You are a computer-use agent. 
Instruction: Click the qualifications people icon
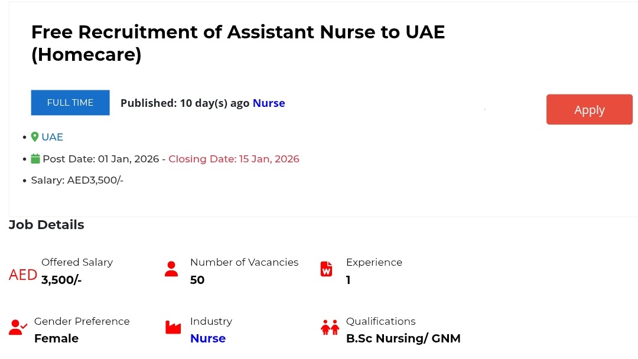[330, 328]
